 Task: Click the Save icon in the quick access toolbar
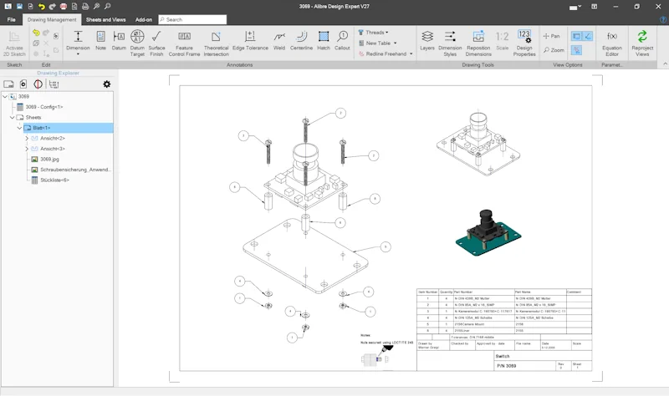pyautogui.click(x=19, y=7)
